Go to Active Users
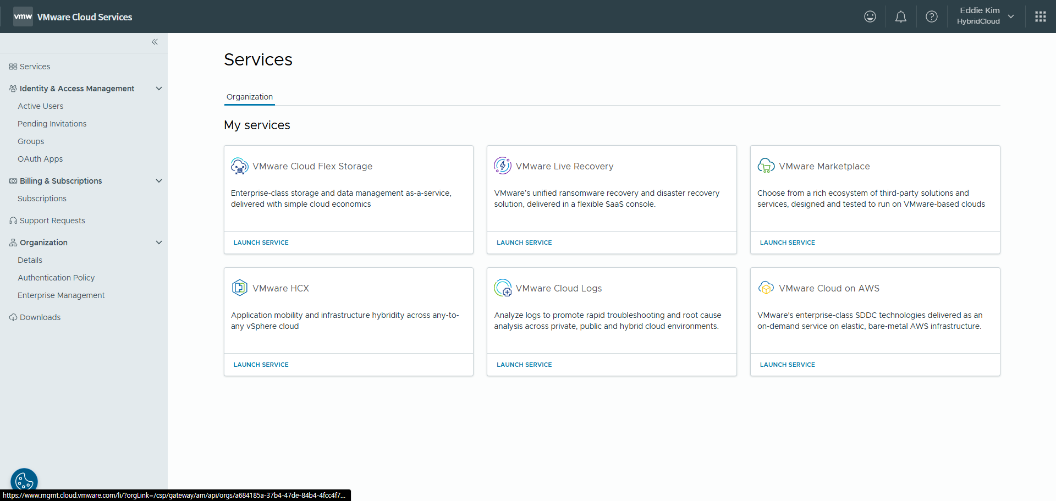The width and height of the screenshot is (1056, 501). (40, 106)
